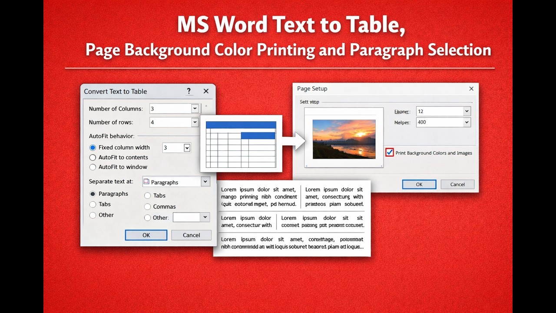Close the Page Setup dialog
556x313 pixels.
coord(471,89)
